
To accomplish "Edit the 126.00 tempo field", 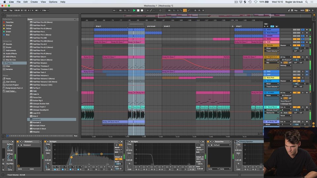I will click(x=17, y=10).
